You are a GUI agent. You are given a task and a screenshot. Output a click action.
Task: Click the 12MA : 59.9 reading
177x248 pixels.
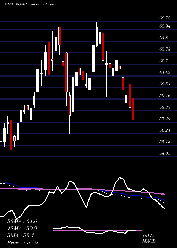click(22, 229)
